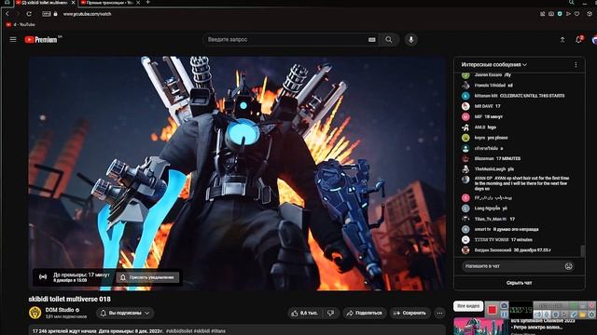Pause recording in recorder overlay
597x335 pixels.
pyautogui.click(x=504, y=315)
